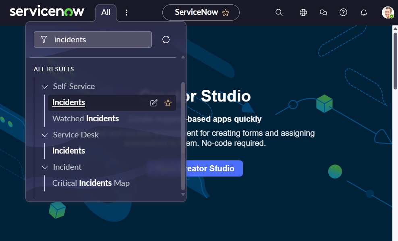Image resolution: width=398 pixels, height=241 pixels.
Task: Toggle the star in the ServiceNow pill
Action: coord(226,13)
